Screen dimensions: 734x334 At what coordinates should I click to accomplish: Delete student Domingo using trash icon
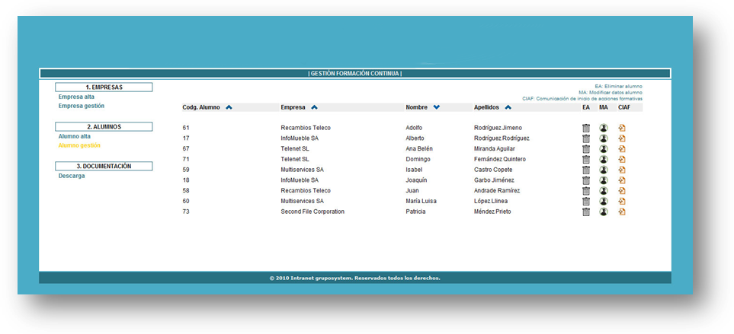pyautogui.click(x=586, y=160)
